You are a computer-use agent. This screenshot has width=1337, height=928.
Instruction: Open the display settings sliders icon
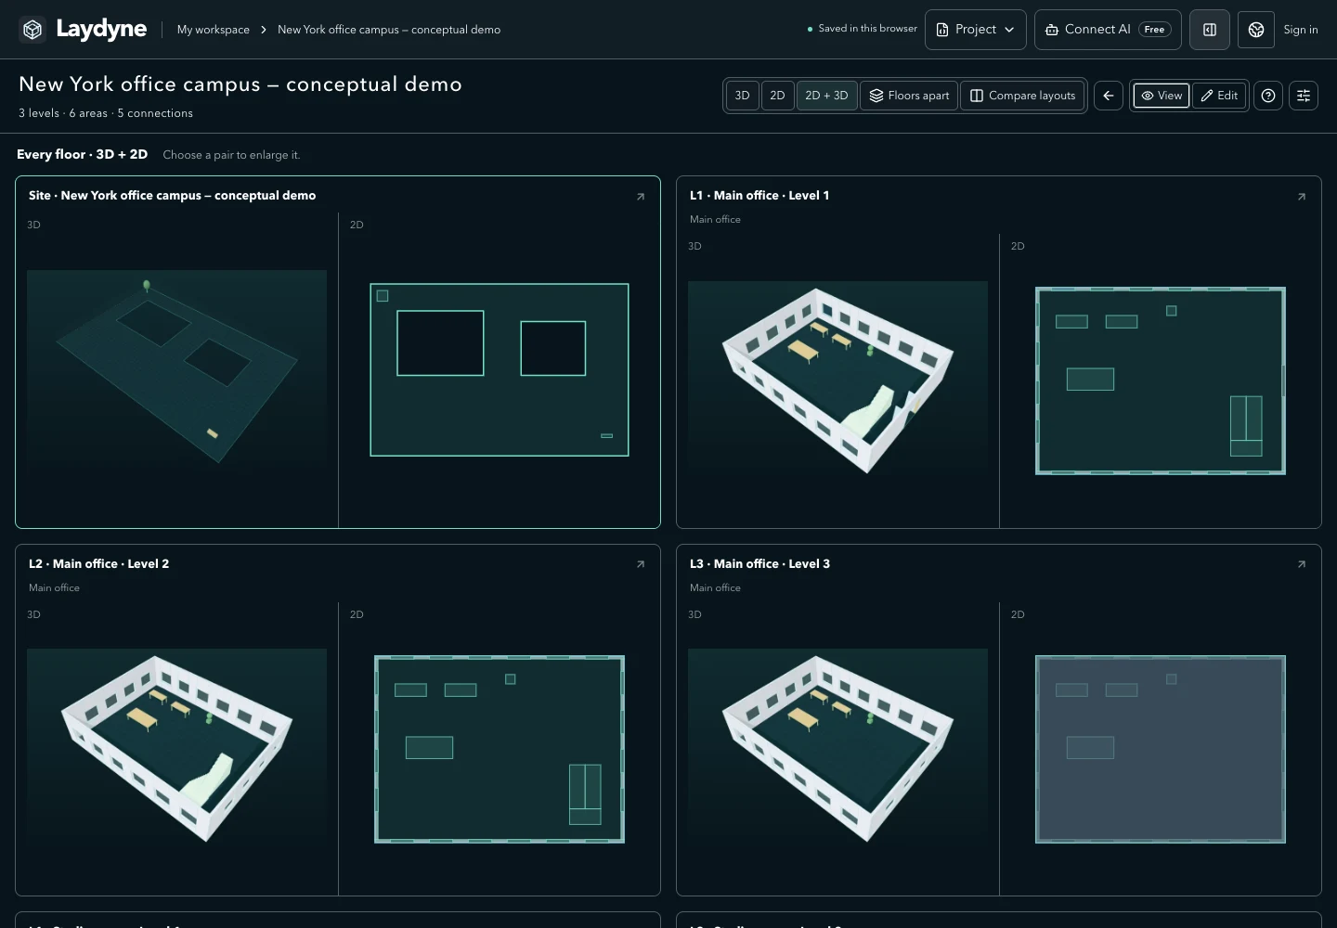click(x=1304, y=96)
